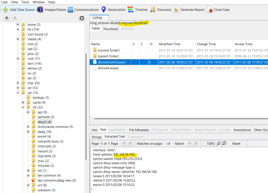268x193 pixels.
Task: Click the deleted tex-common.dpkg-new folder icon
Action: click(33, 180)
